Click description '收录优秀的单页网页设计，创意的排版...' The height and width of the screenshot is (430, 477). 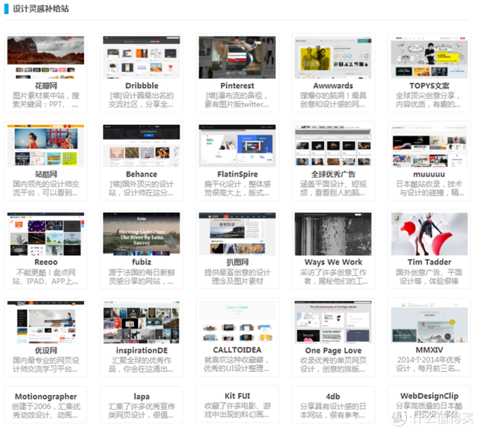333,364
